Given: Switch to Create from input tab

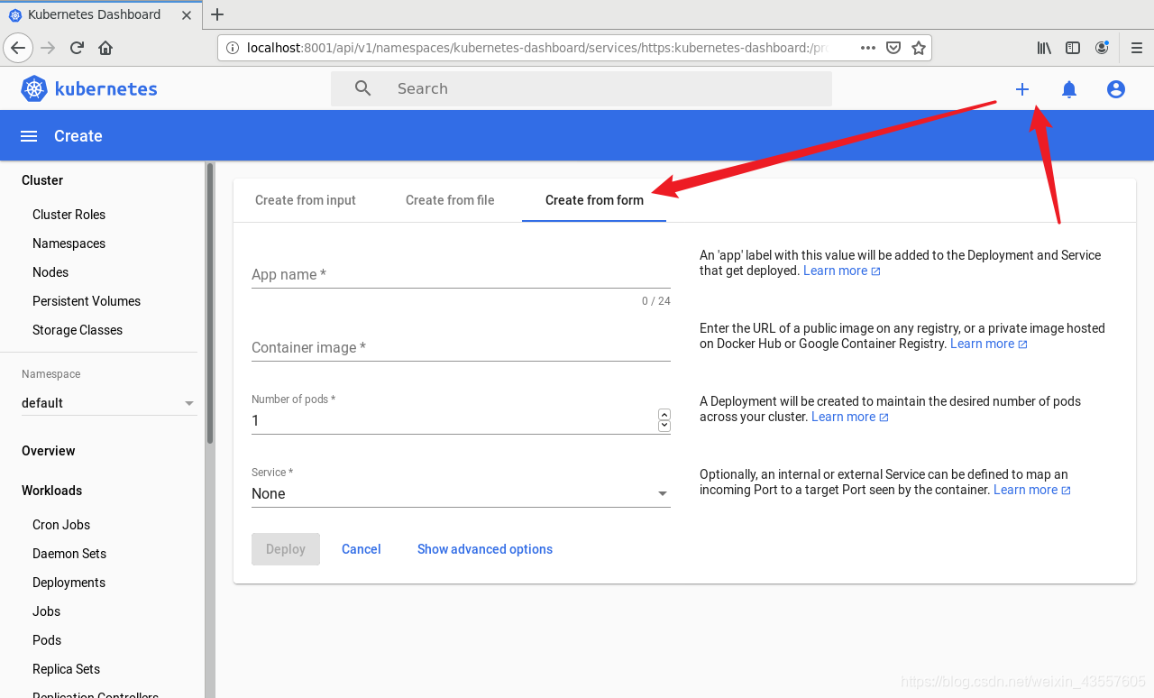Looking at the screenshot, I should click(x=306, y=200).
